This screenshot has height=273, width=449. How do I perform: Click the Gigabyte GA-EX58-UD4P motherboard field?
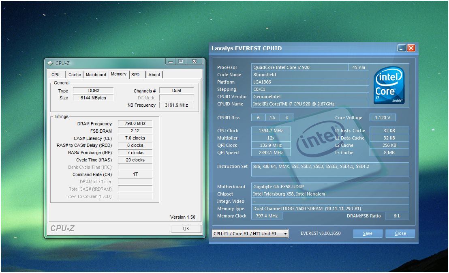coord(330,187)
